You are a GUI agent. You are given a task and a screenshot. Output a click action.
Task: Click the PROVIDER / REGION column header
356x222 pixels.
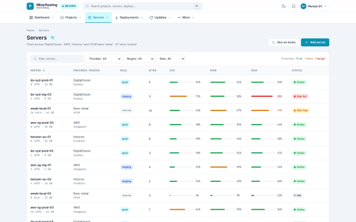click(x=87, y=70)
